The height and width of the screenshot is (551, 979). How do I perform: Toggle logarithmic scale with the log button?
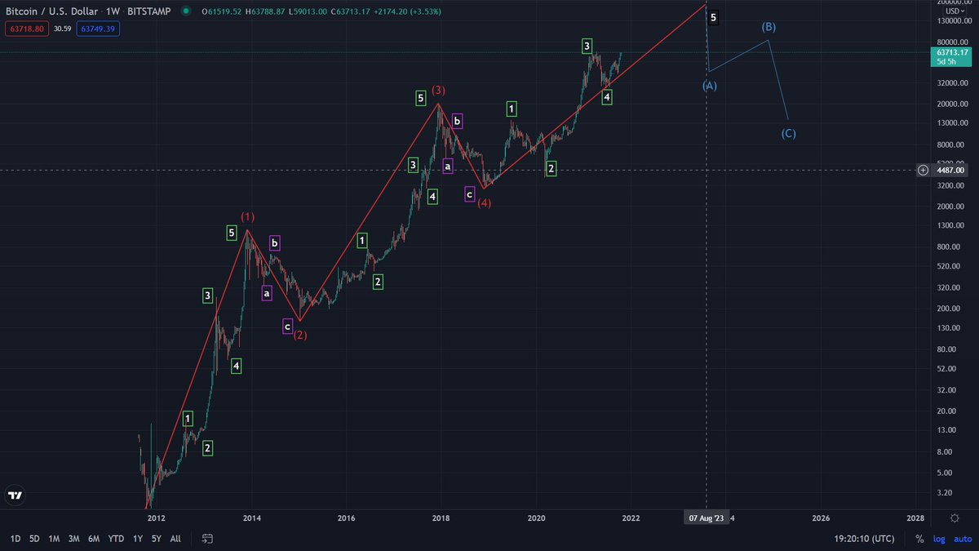click(938, 539)
